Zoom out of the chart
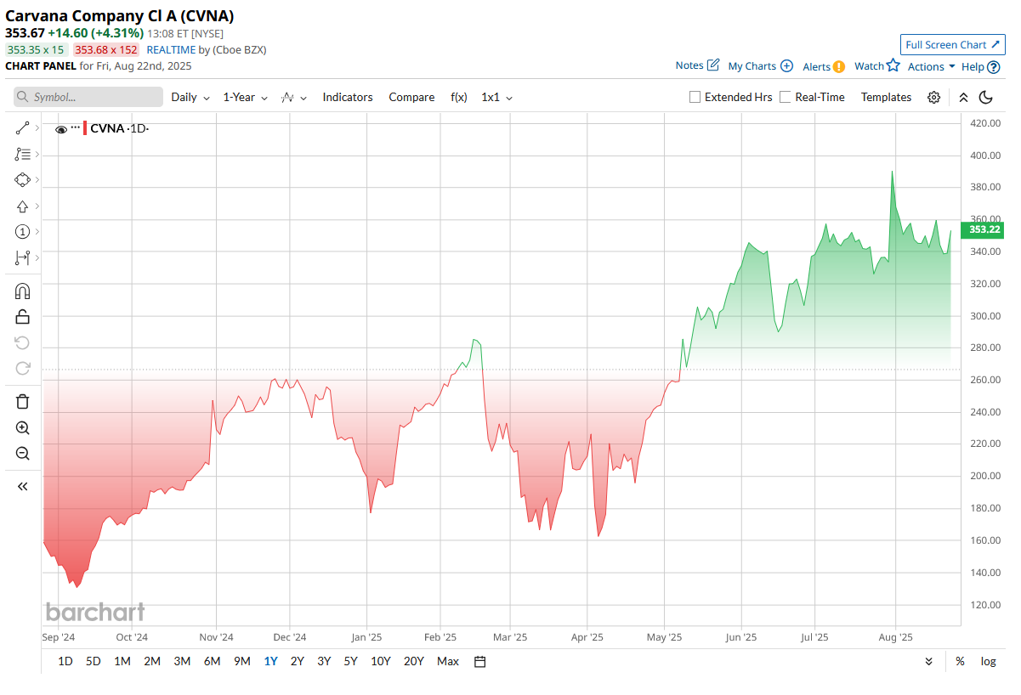The width and height of the screenshot is (1021, 695). click(23, 454)
